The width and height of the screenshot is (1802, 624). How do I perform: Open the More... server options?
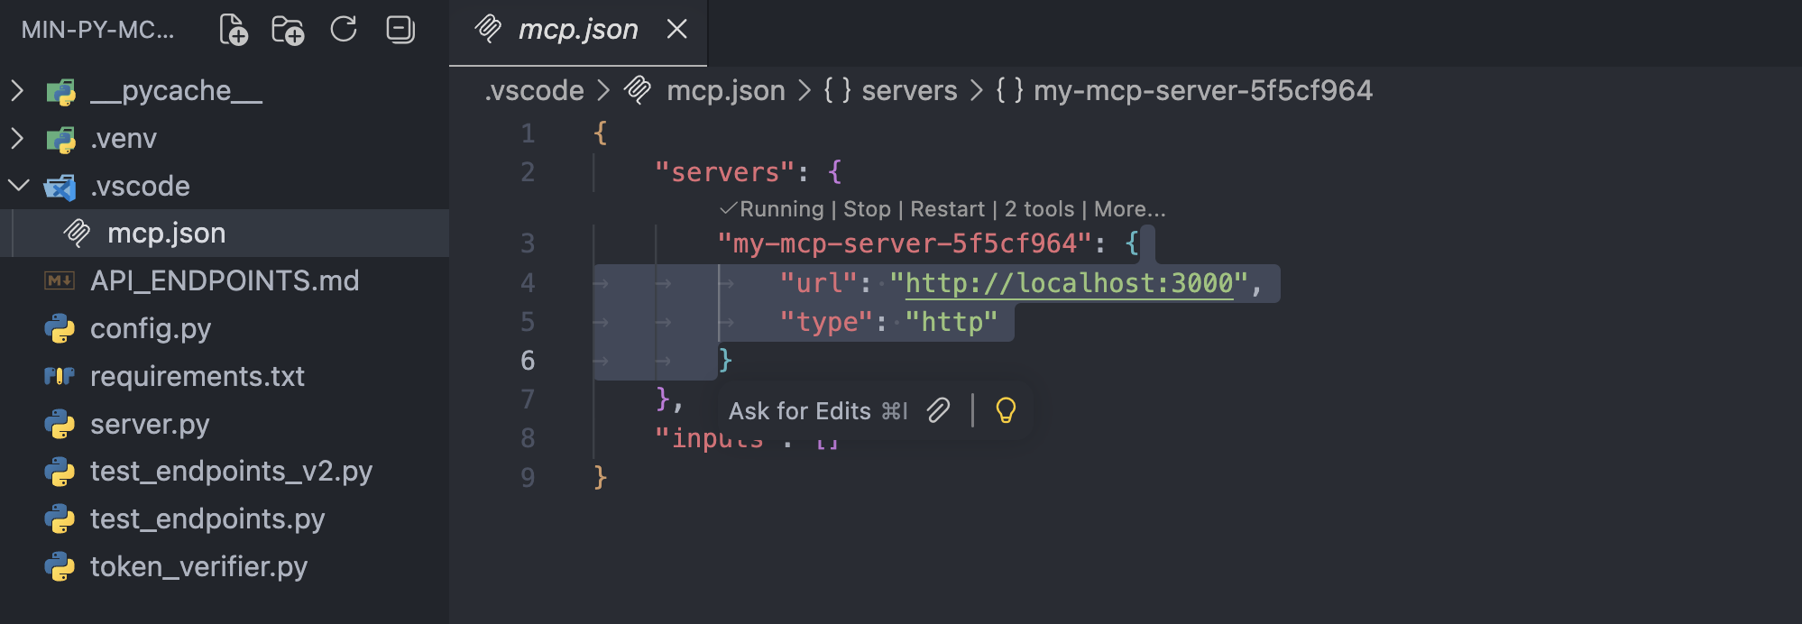click(x=1129, y=209)
